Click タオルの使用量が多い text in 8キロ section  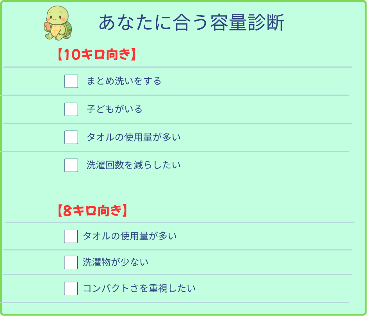pos(130,236)
